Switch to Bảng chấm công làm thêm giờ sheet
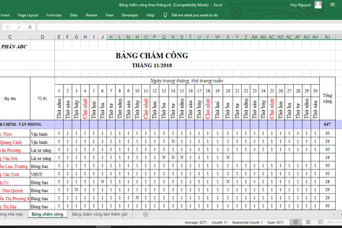 click(x=99, y=214)
